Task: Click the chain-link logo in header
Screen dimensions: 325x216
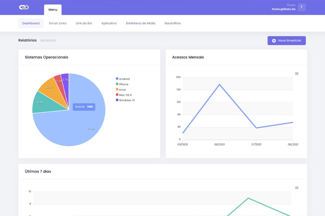Action: [24, 7]
